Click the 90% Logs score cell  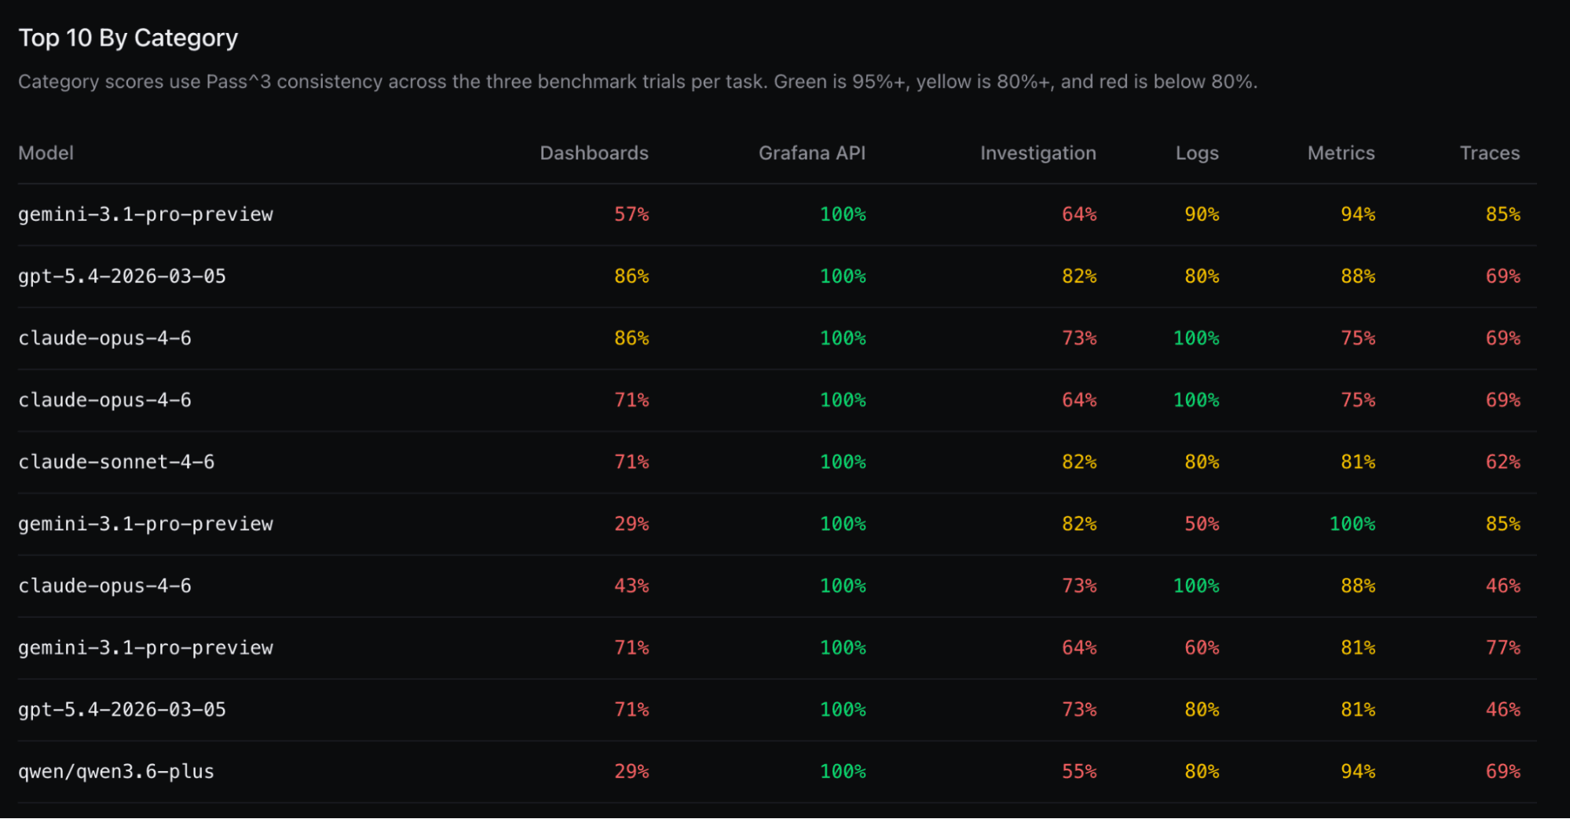tap(1201, 214)
